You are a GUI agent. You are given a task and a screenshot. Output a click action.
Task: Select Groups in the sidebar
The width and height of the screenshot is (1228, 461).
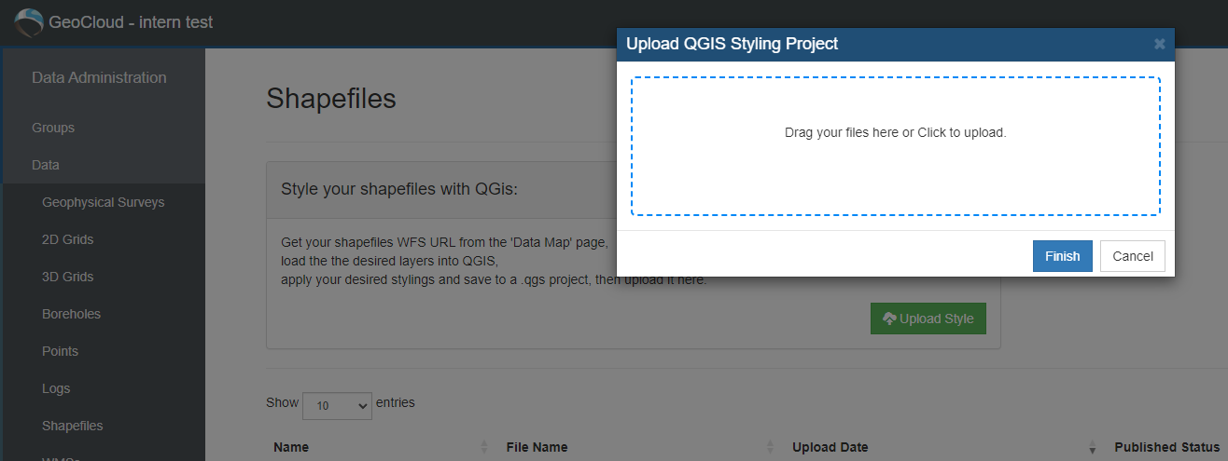coord(53,128)
